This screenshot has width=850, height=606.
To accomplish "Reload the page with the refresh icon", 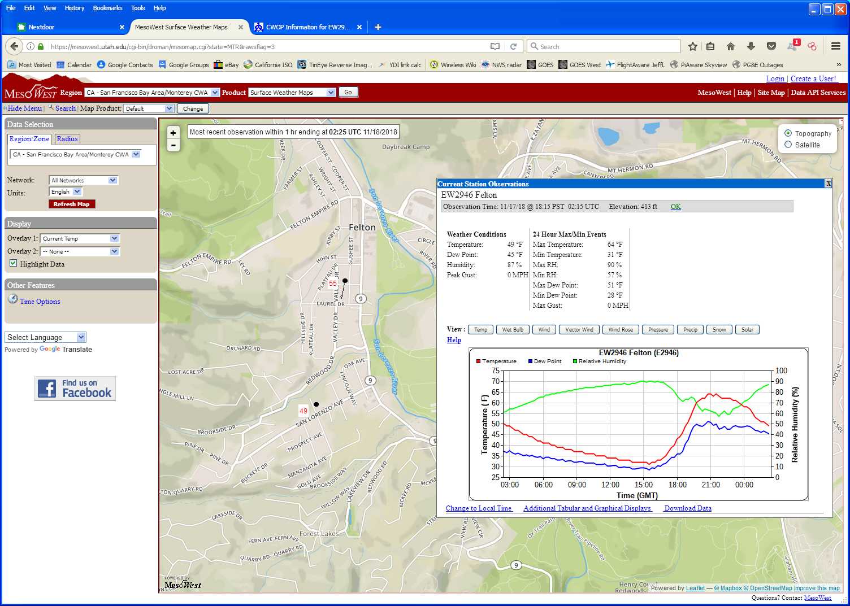I will [x=513, y=46].
